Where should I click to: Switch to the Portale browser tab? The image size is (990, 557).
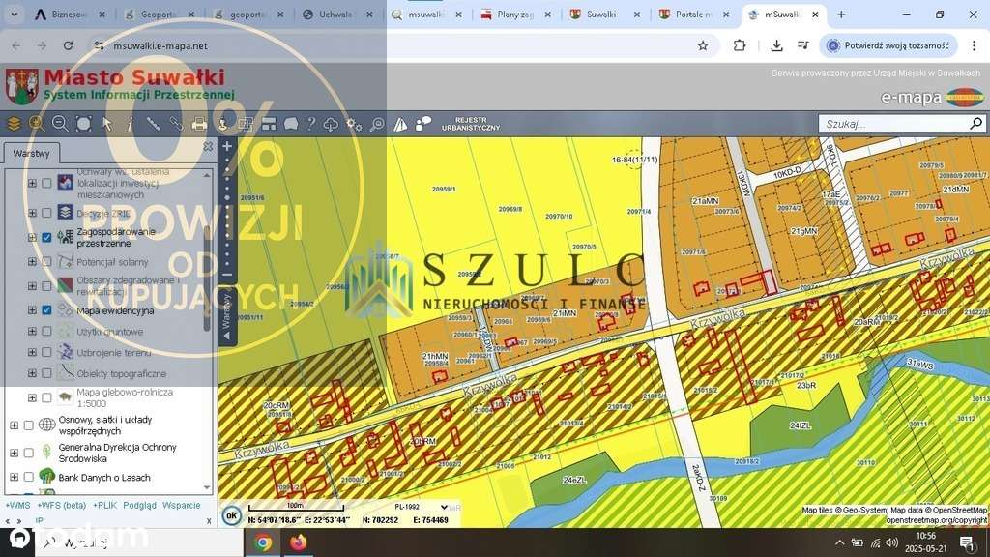(694, 14)
